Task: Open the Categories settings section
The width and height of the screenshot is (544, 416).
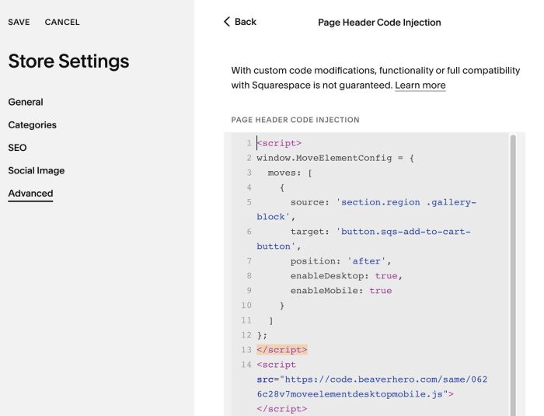Action: click(x=33, y=125)
